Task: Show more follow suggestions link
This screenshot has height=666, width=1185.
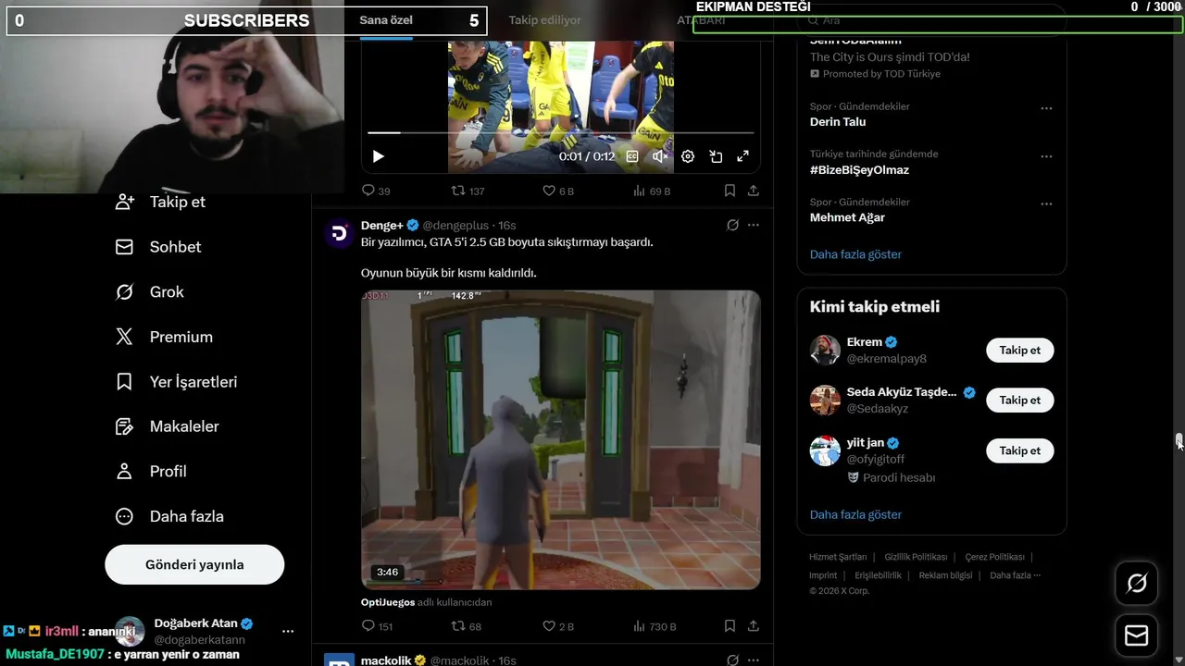Action: click(x=855, y=514)
